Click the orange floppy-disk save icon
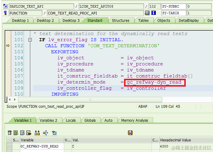 pyautogui.click(x=130, y=133)
